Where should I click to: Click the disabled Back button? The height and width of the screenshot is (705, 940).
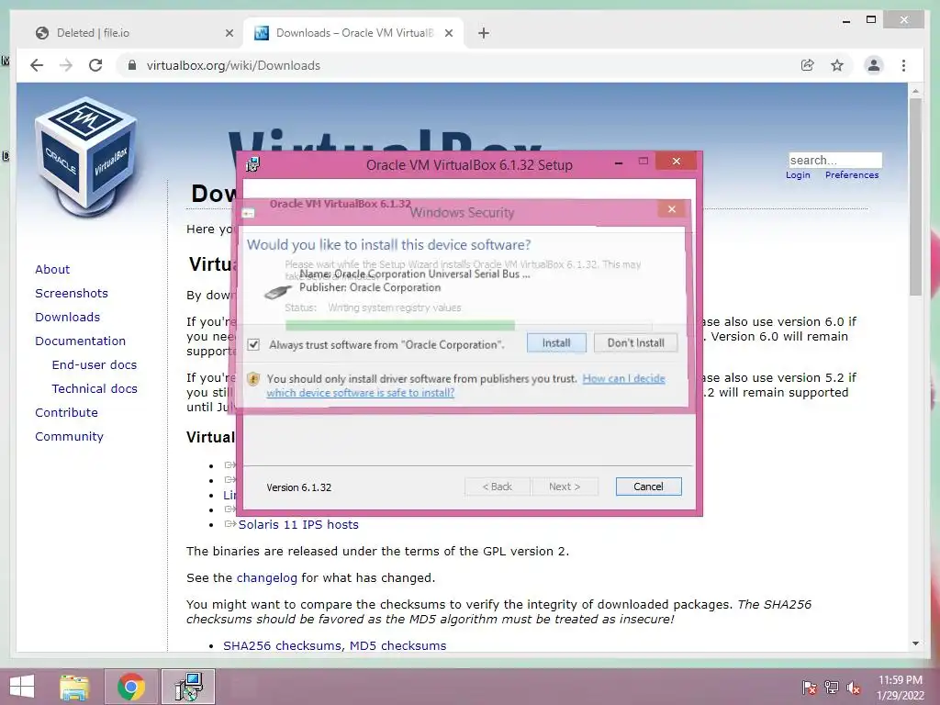click(x=498, y=487)
